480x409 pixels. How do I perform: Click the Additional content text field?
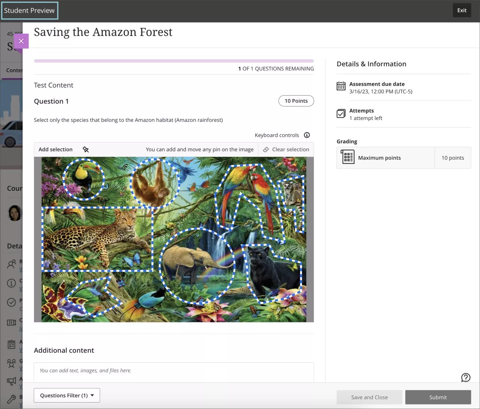pos(173,370)
